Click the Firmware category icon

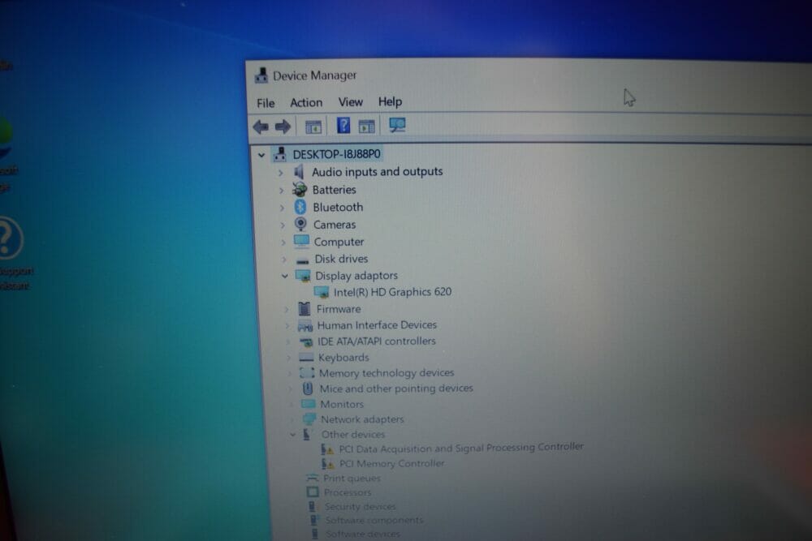304,309
